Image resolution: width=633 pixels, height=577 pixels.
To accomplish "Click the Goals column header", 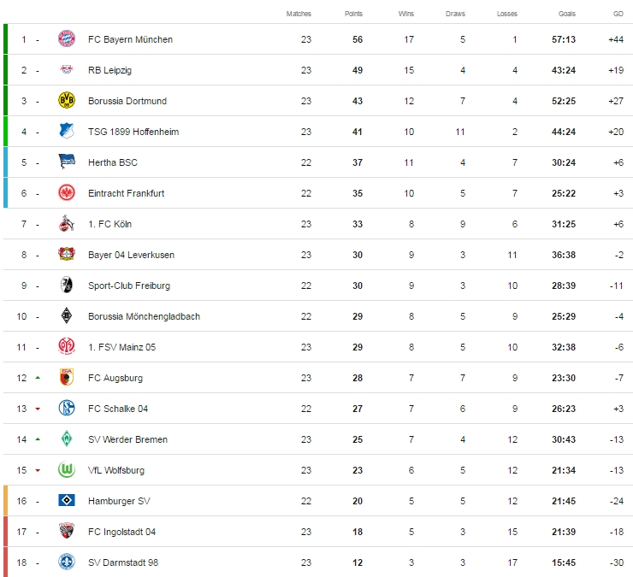I will pyautogui.click(x=567, y=14).
